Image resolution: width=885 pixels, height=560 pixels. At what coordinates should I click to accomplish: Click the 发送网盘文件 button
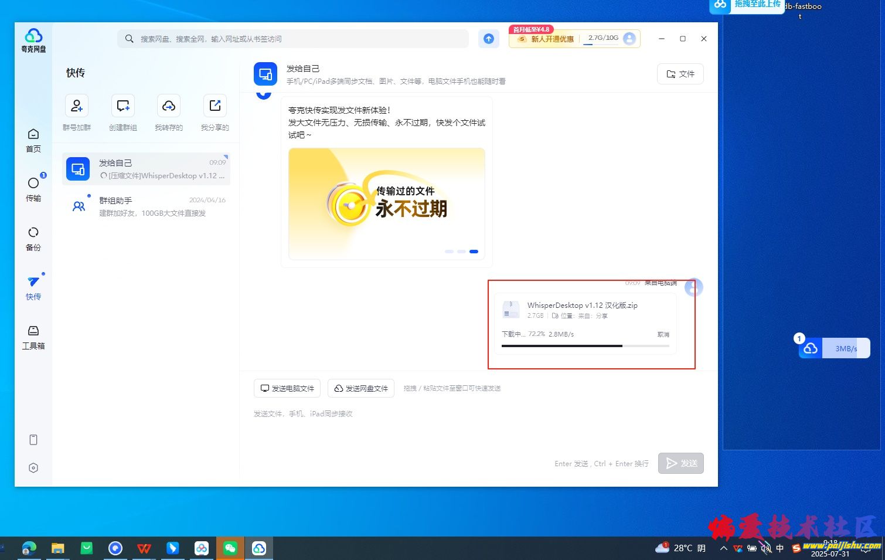(361, 388)
